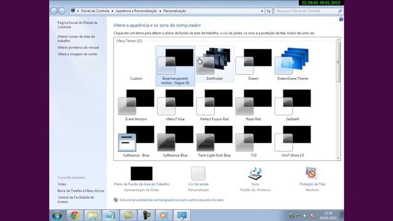Viewport: 393px width, 221px height.
Task: Click Personalização breadcrumb item
Action: (174, 11)
